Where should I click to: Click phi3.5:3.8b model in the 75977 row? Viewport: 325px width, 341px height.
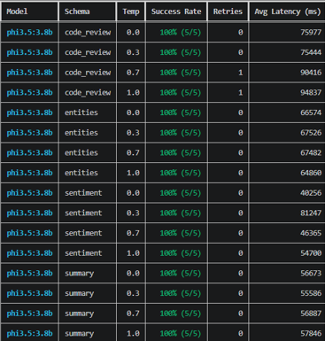point(29,32)
